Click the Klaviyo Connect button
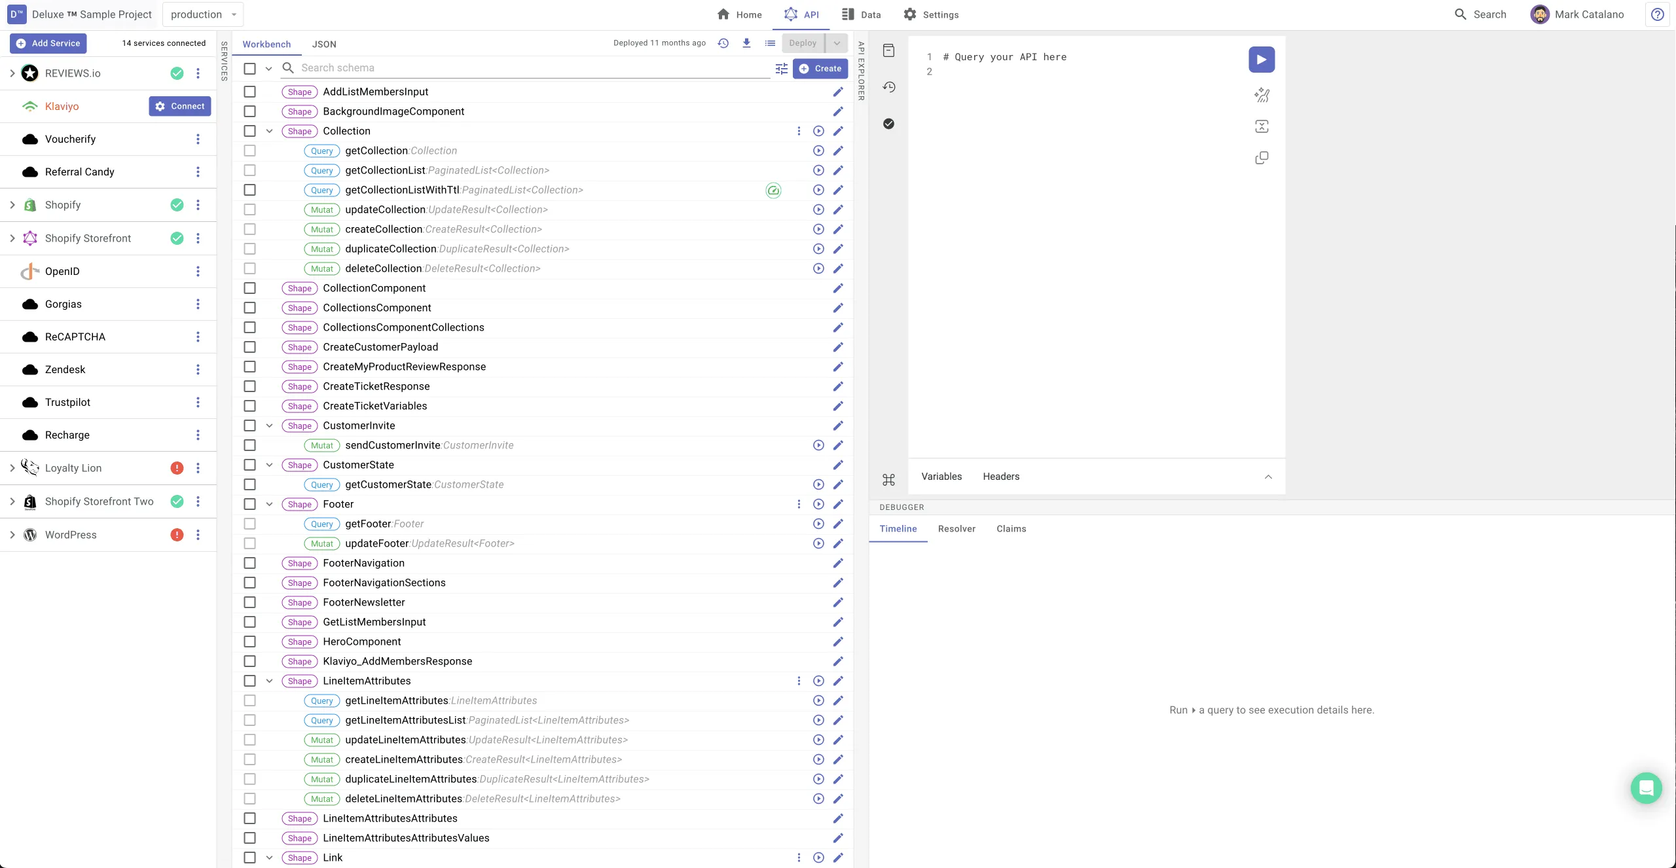The width and height of the screenshot is (1676, 868). [x=180, y=106]
